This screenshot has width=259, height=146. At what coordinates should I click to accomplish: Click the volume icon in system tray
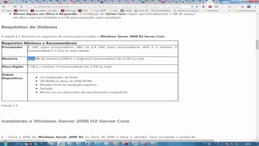(237, 144)
